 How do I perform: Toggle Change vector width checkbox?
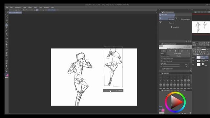coord(161,59)
